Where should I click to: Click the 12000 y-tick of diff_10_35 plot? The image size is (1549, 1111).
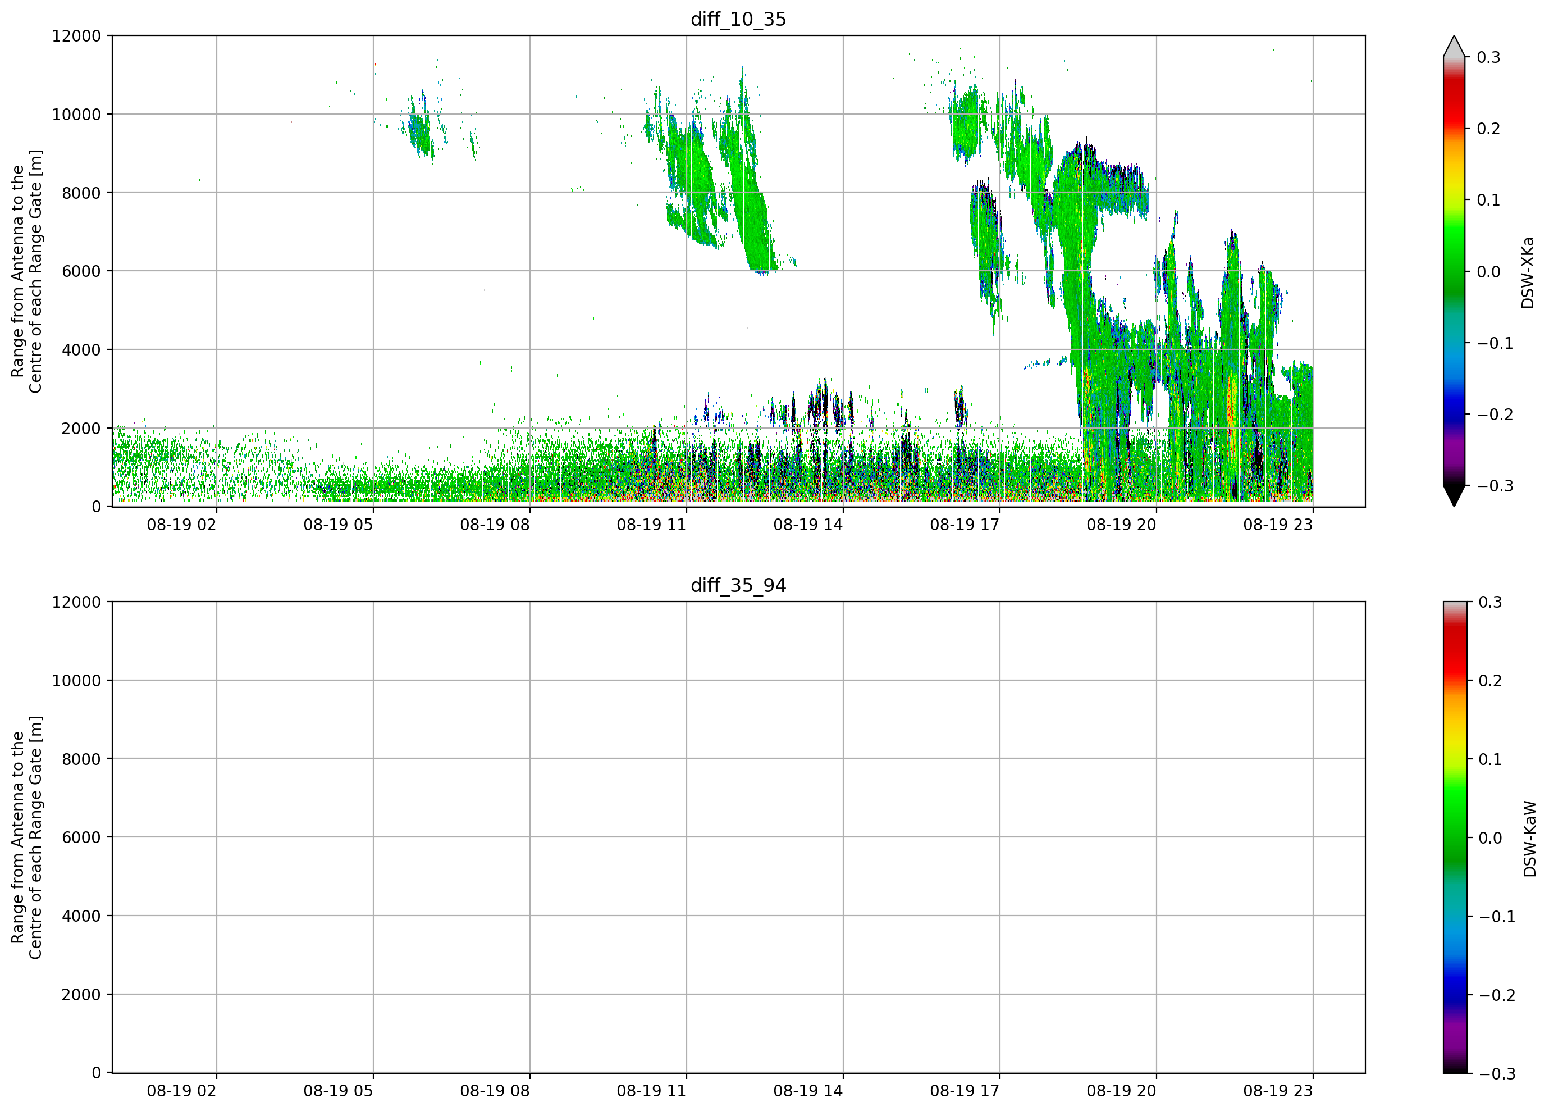tap(76, 36)
